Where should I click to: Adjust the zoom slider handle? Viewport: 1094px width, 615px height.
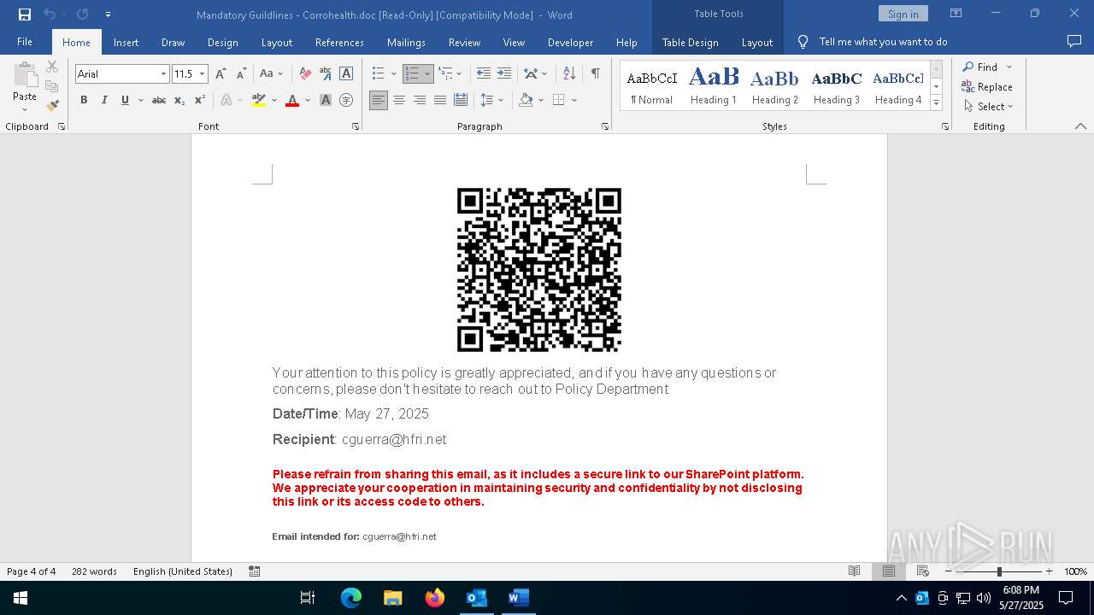tap(999, 571)
